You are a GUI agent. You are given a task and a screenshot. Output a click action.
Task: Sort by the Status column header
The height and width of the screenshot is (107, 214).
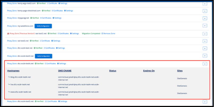tap(113, 71)
